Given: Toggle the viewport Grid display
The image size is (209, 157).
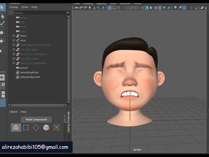Looking at the screenshot, I should 110,8.
